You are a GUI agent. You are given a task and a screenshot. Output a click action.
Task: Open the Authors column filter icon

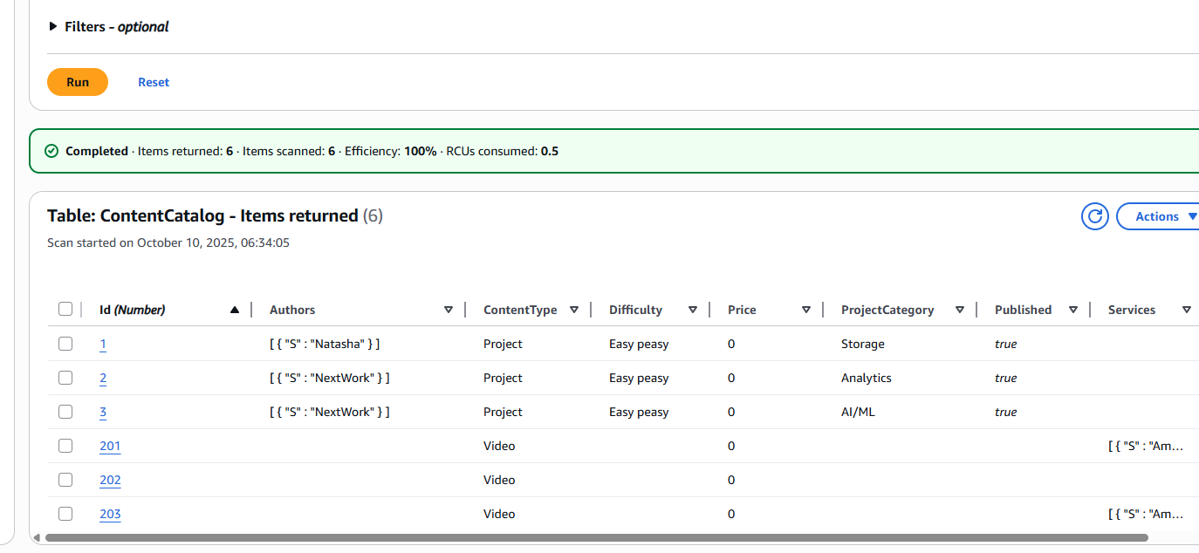click(448, 309)
